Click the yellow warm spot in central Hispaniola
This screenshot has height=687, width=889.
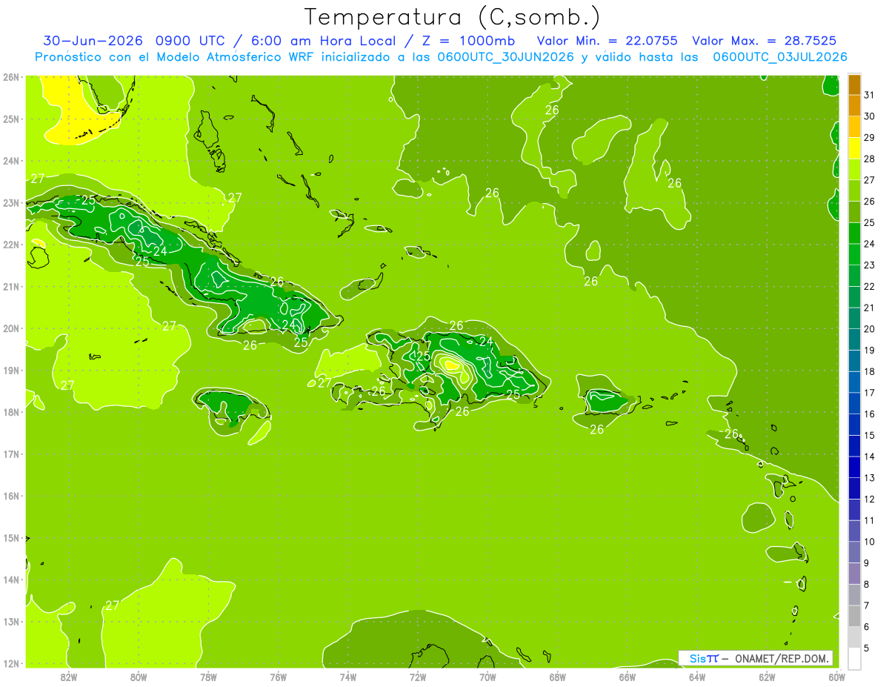[x=450, y=363]
